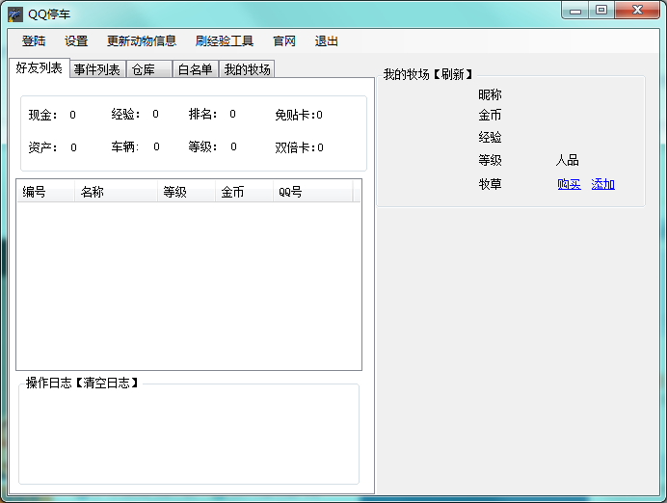Select the 白名单 tab
Image resolution: width=667 pixels, height=503 pixels.
(x=195, y=69)
